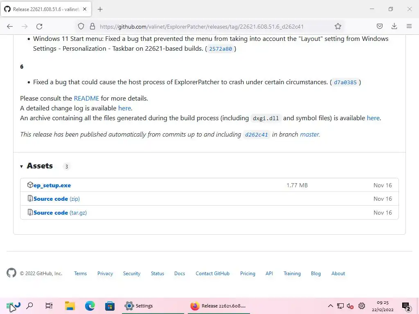
Task: Open the Training footer link
Action: [292, 274]
